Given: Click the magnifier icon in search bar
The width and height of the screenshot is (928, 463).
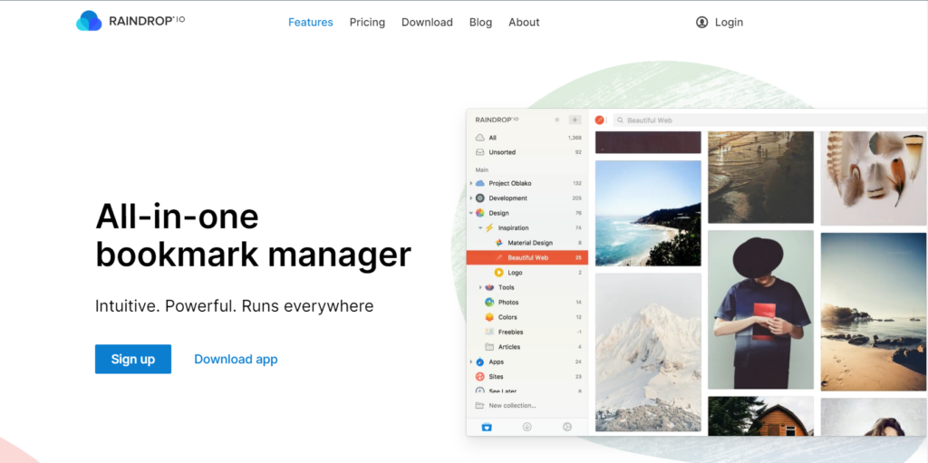Looking at the screenshot, I should point(620,121).
